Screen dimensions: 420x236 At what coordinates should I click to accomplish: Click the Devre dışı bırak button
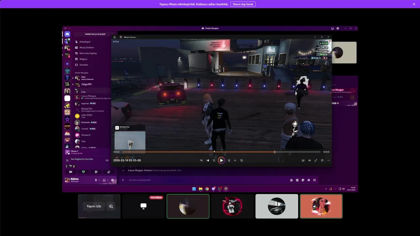click(243, 4)
